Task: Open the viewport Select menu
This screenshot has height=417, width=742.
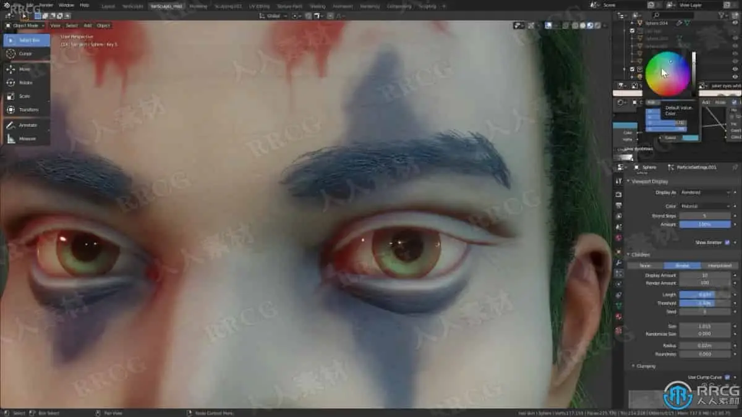Action: pyautogui.click(x=72, y=25)
